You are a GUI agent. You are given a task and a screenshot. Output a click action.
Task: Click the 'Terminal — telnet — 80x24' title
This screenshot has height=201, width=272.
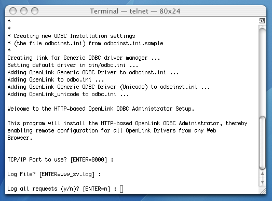coord(135,11)
